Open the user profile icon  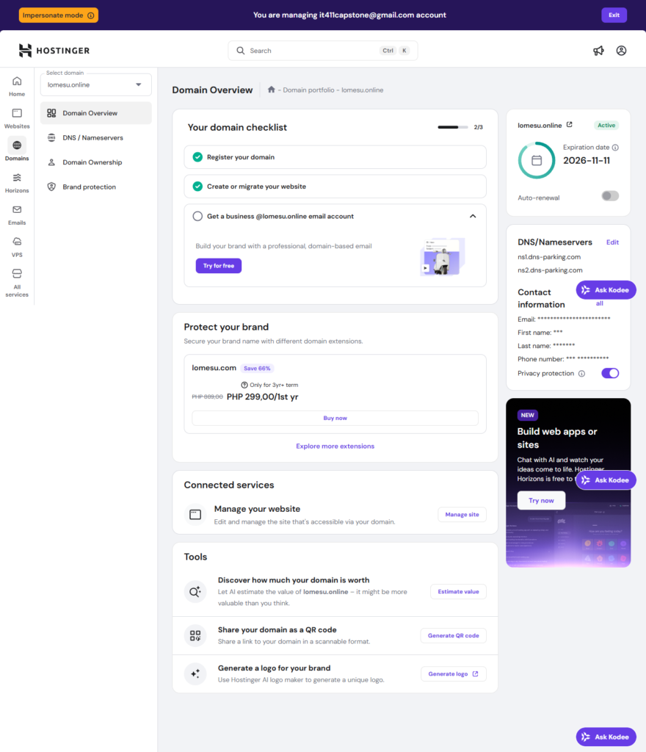[x=621, y=51]
